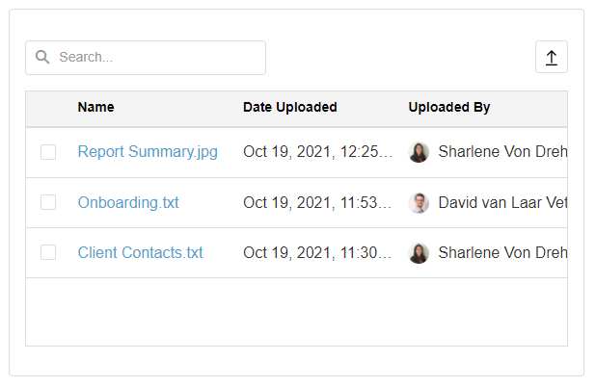
Task: Tick the checkbox for Report Summary.jpg
Action: [x=48, y=152]
